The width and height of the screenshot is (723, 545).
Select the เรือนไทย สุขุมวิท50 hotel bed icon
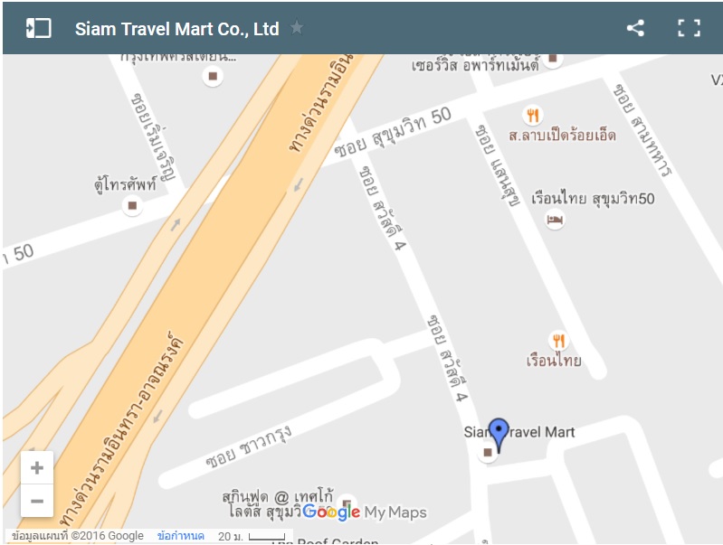554,220
